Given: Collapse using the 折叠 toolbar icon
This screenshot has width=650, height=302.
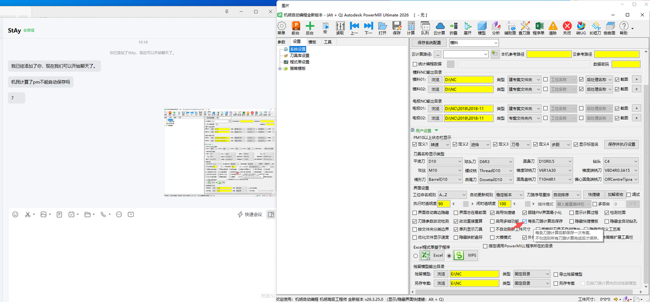Looking at the screenshot, I should click(454, 28).
